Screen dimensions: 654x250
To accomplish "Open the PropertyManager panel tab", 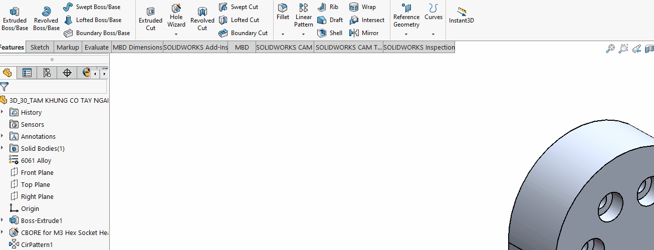I will 27,73.
